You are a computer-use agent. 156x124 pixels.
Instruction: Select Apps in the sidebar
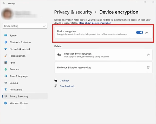[25, 63]
